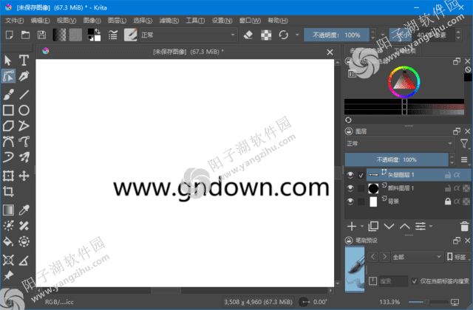
Task: Open the 帮助(H) menu
Action: click(278, 21)
